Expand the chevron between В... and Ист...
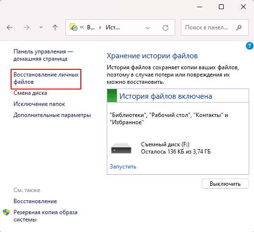Viewport: 254px width, 232px height. point(100,28)
